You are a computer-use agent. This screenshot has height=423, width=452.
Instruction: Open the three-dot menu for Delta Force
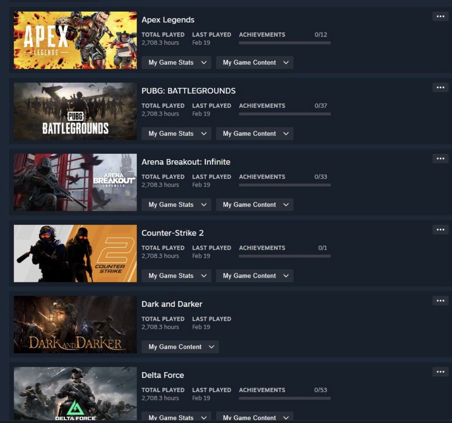[440, 372]
